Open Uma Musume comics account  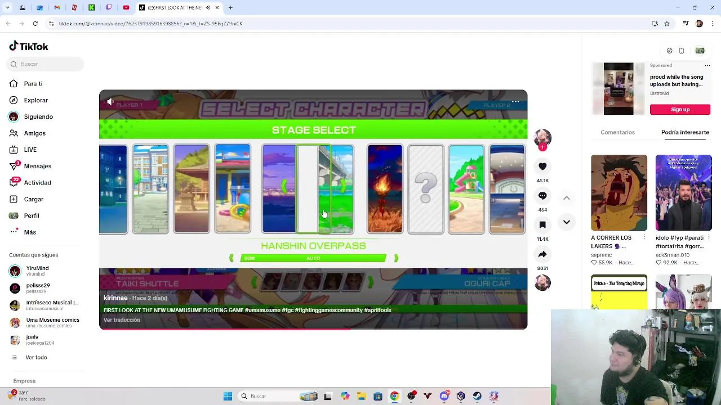tap(44, 323)
